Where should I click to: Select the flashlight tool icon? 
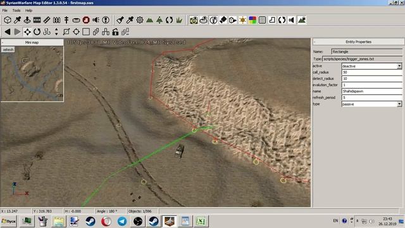coord(120,20)
